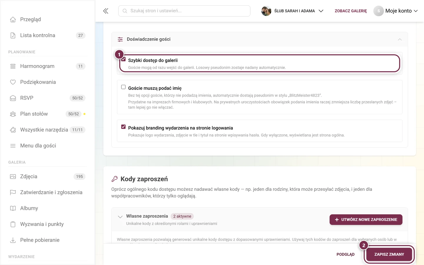Disable Pokazuj branding wydarzenia checkbox
The width and height of the screenshot is (424, 265).
click(x=123, y=127)
